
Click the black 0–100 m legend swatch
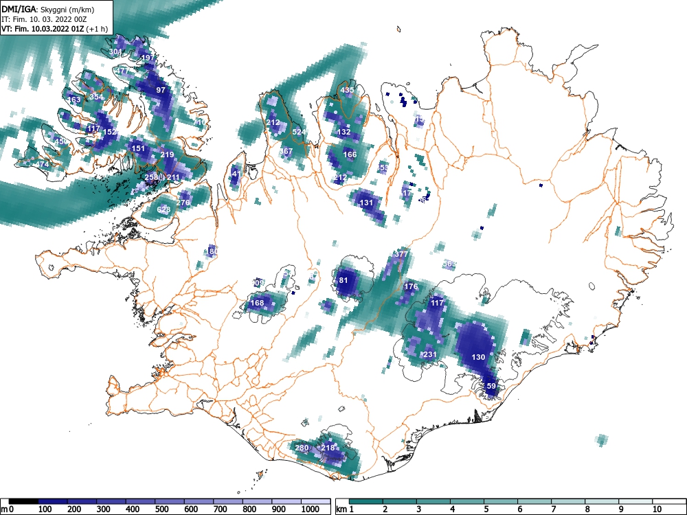click(23, 501)
